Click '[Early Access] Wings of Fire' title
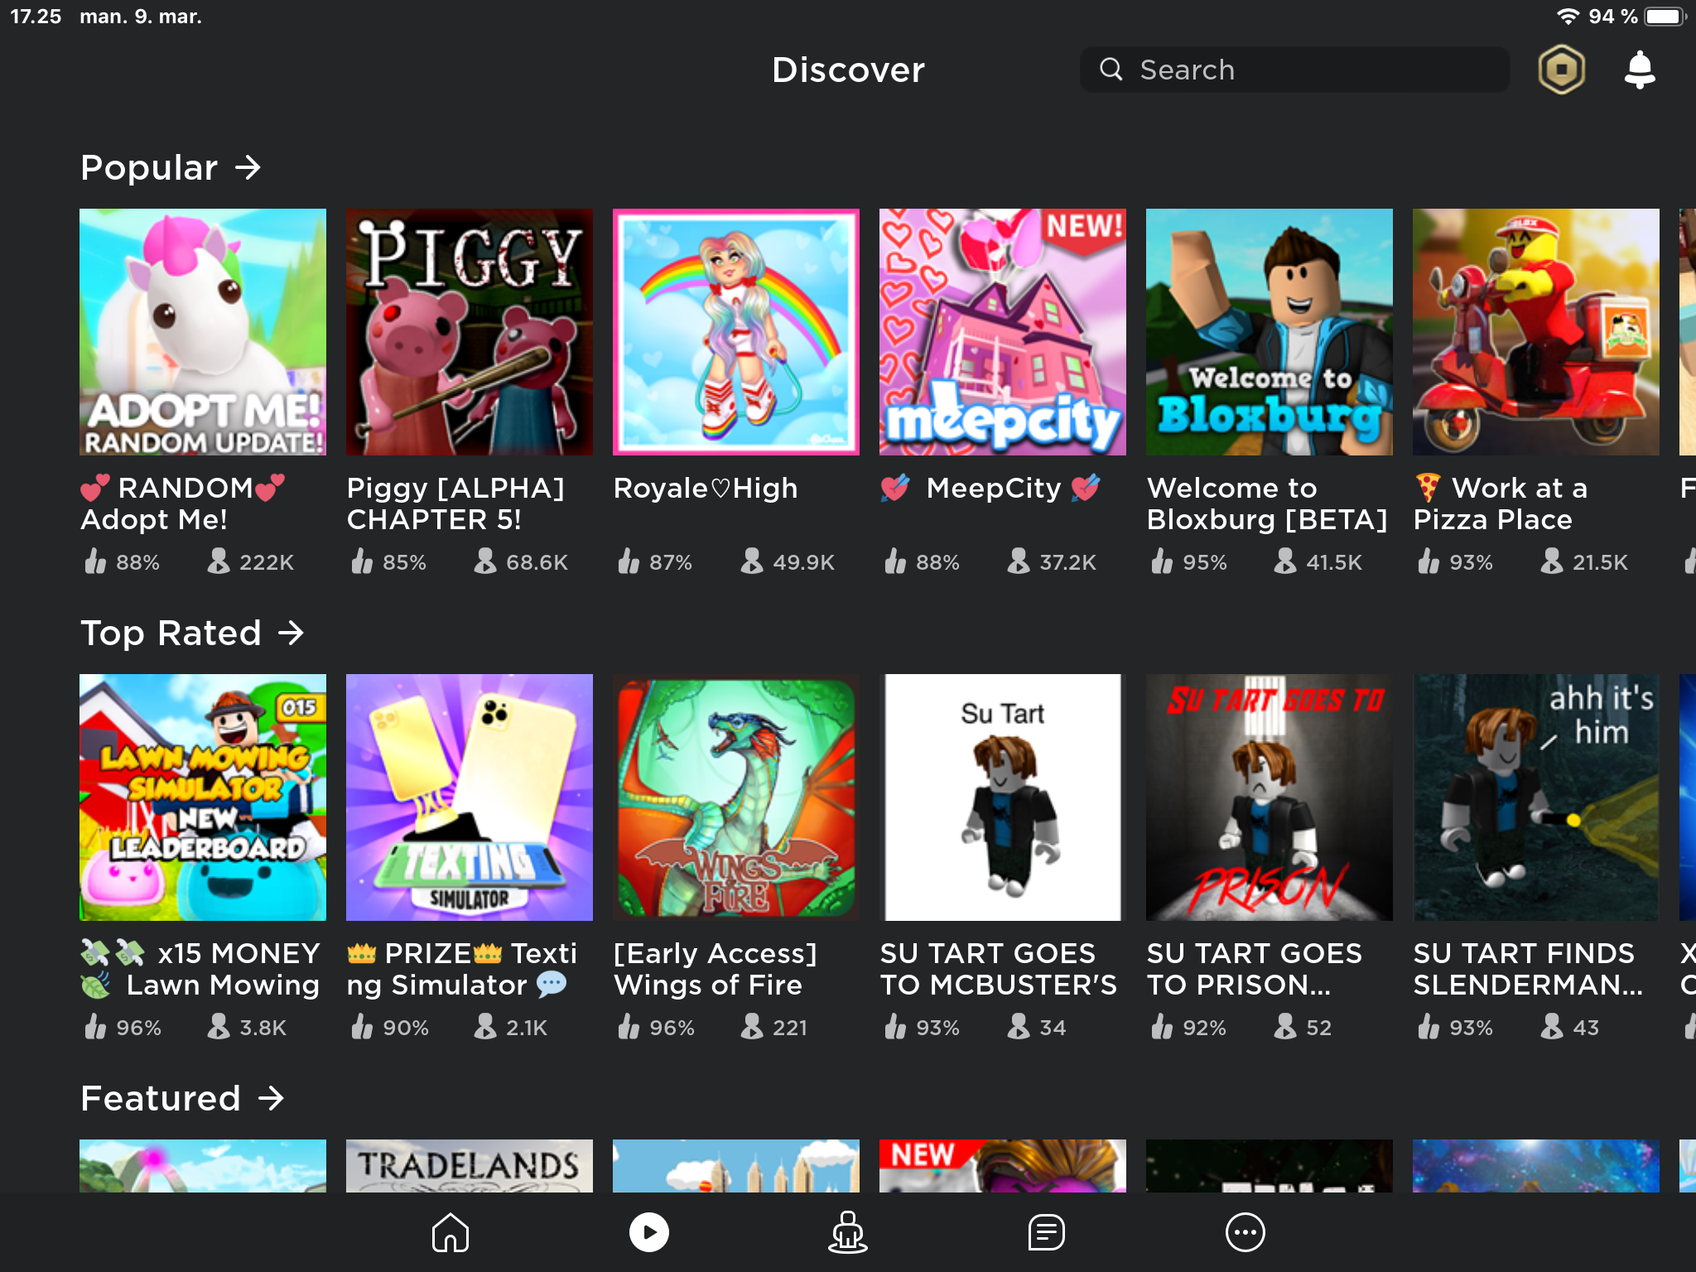Viewport: 1696px width, 1272px height. tap(715, 969)
